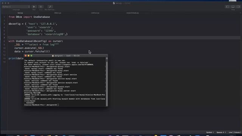Click the print(data line in editor
The image size is (242, 136).
(x=16, y=59)
